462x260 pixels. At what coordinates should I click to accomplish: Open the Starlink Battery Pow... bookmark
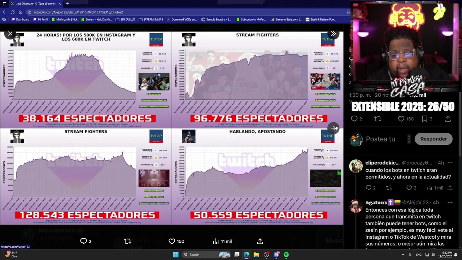click(x=321, y=19)
